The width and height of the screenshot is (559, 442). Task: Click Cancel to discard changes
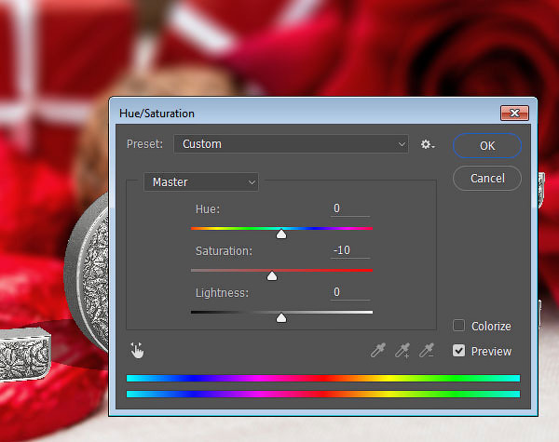487,178
